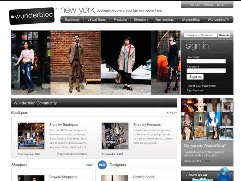Click the Search button

tap(224, 35)
